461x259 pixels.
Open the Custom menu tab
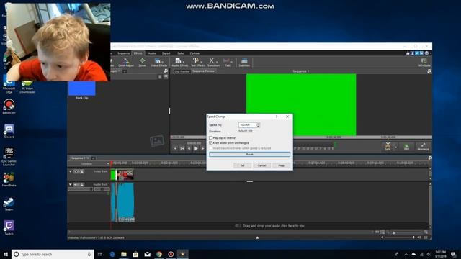pos(194,53)
